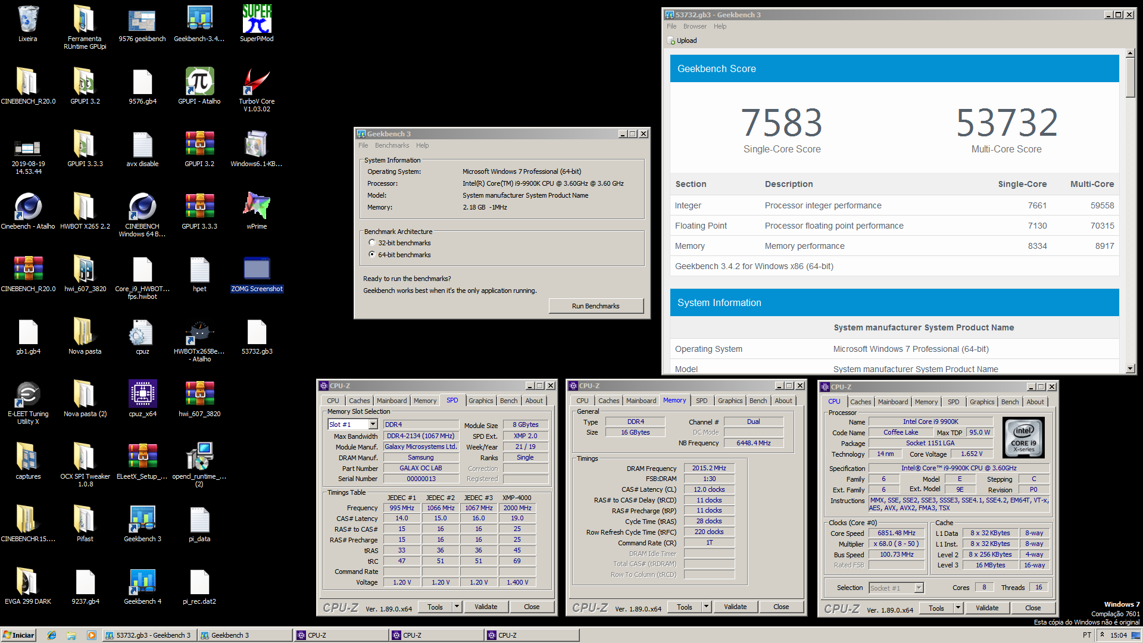Click Close in the Memory CPU-Z window
The image size is (1143, 643).
pyautogui.click(x=781, y=607)
